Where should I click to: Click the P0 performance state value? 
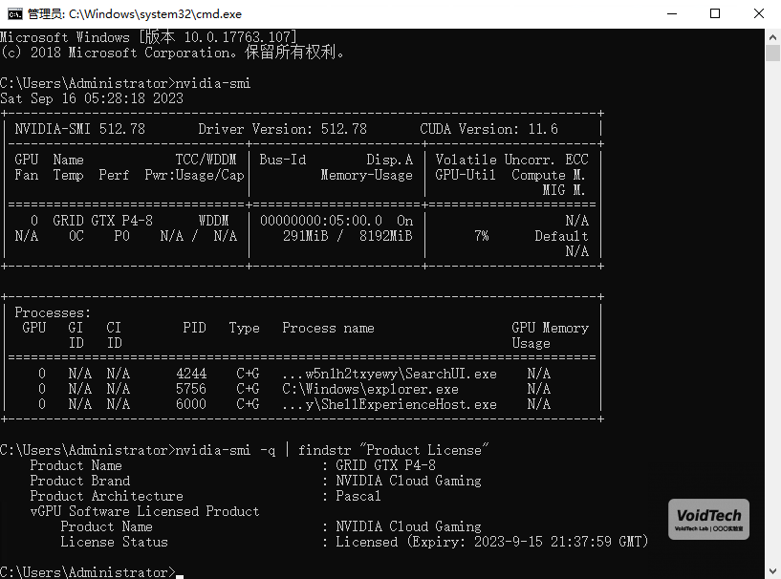click(122, 236)
